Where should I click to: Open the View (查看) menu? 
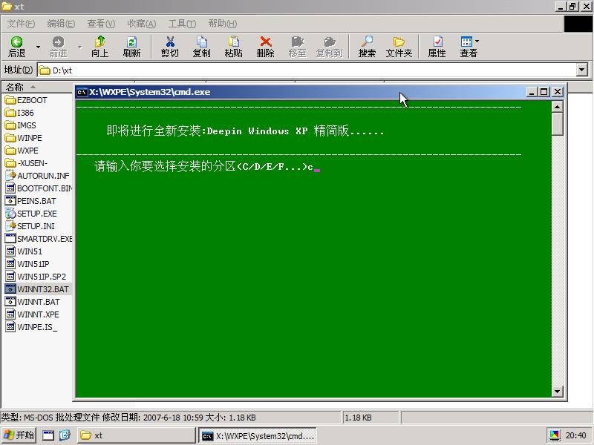[101, 24]
